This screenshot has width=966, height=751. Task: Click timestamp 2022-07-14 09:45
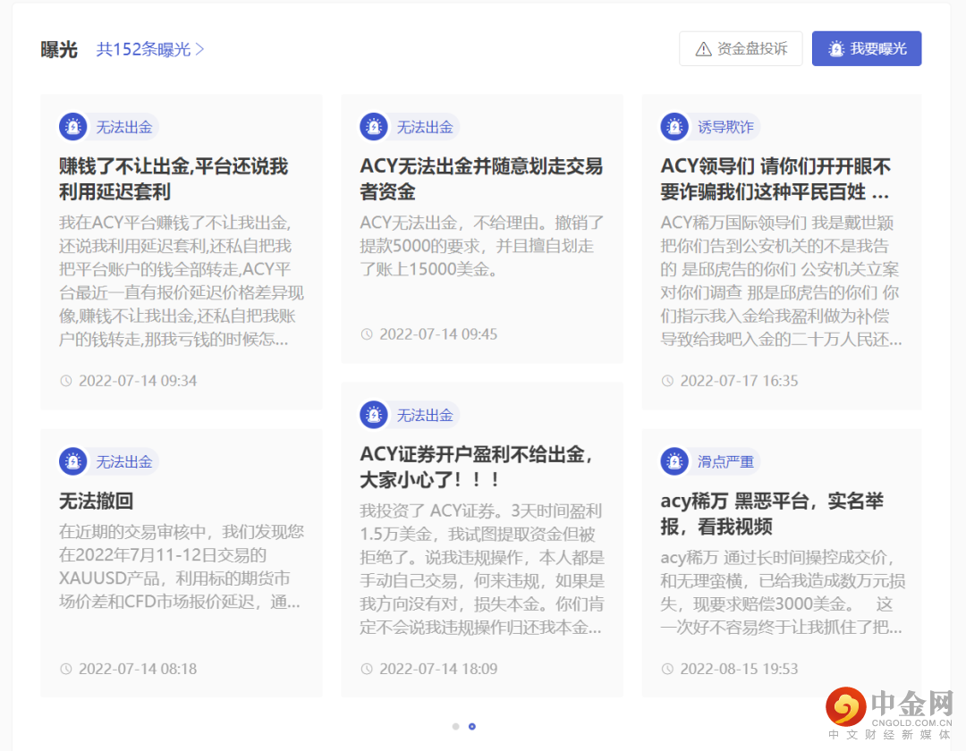tap(438, 334)
